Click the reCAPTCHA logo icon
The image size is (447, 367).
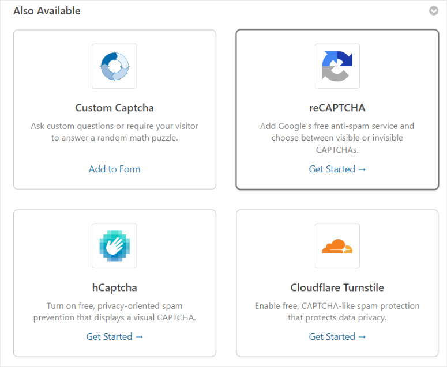pos(337,66)
